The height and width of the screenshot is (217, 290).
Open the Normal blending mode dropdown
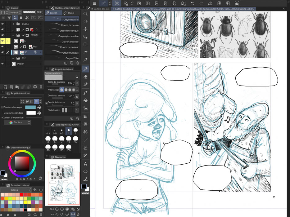[16, 13]
